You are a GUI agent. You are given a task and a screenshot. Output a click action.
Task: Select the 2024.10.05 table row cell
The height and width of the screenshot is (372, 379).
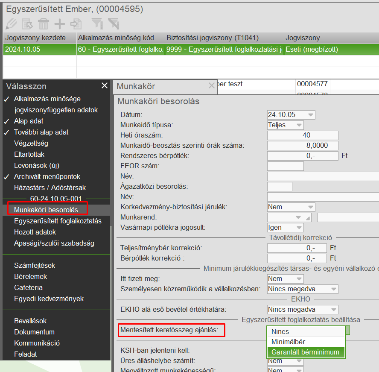pyautogui.click(x=40, y=50)
